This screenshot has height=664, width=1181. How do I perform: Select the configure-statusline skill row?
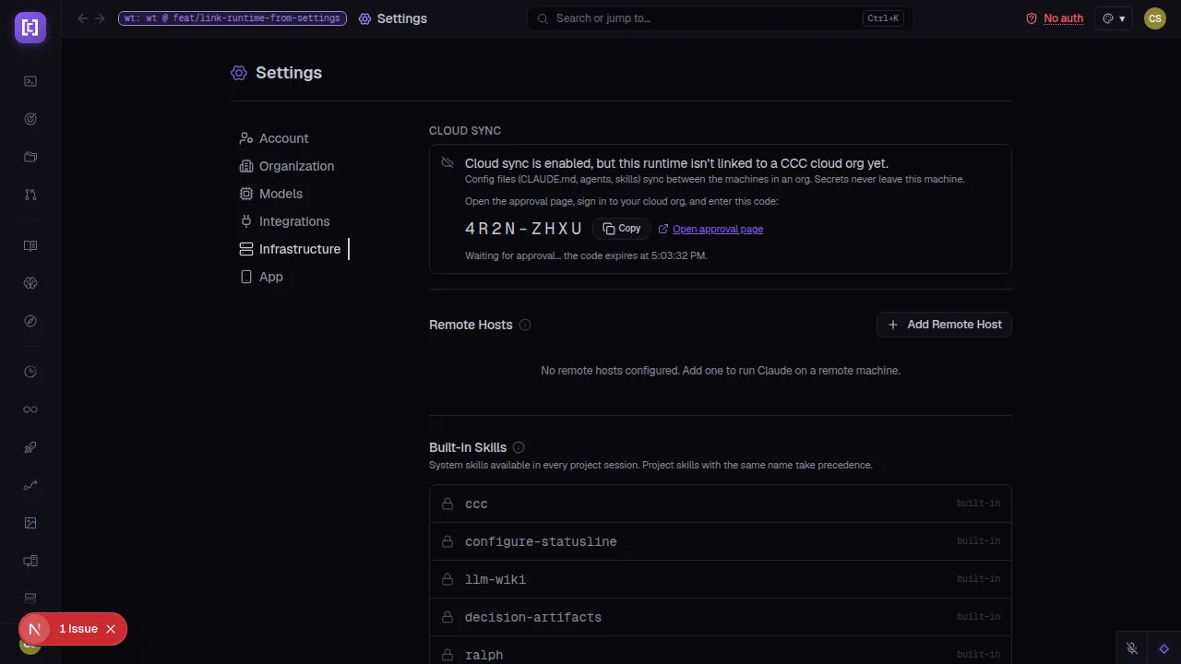(x=721, y=541)
